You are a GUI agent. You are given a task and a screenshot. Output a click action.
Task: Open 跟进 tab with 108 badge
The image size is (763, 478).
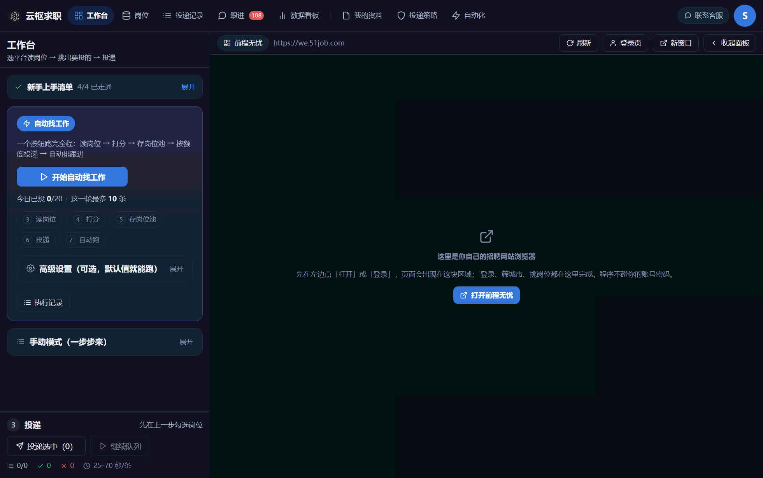241,16
